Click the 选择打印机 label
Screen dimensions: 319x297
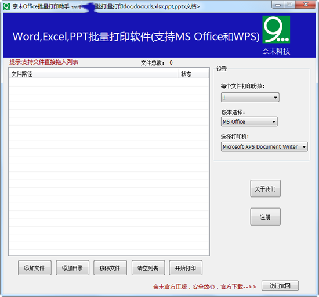coord(235,137)
